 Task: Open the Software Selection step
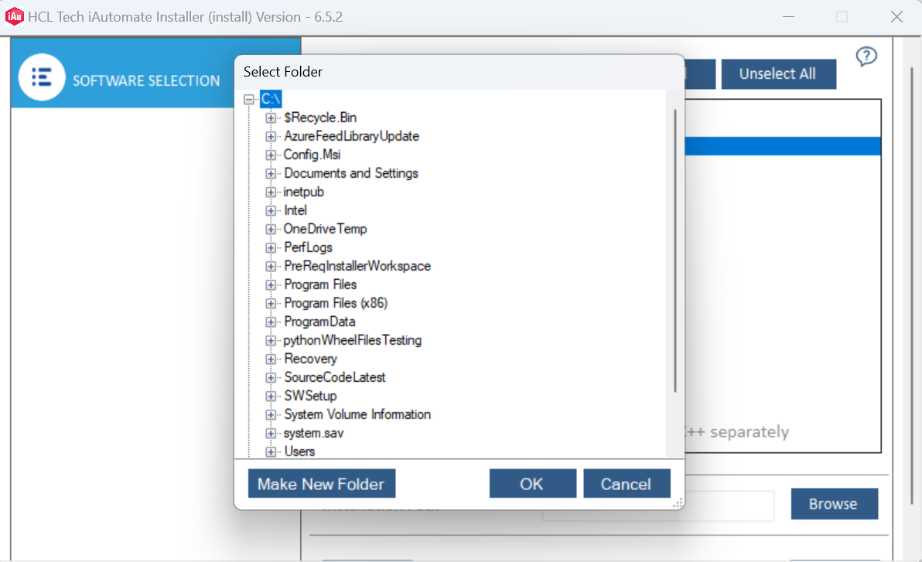tap(155, 73)
